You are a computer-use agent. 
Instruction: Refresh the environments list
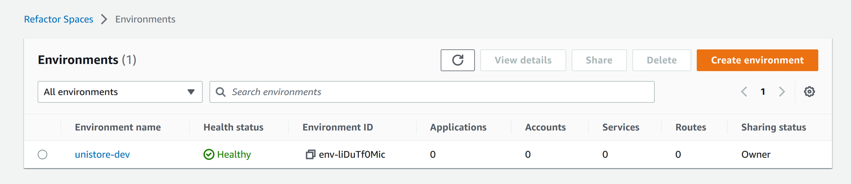[x=457, y=60]
